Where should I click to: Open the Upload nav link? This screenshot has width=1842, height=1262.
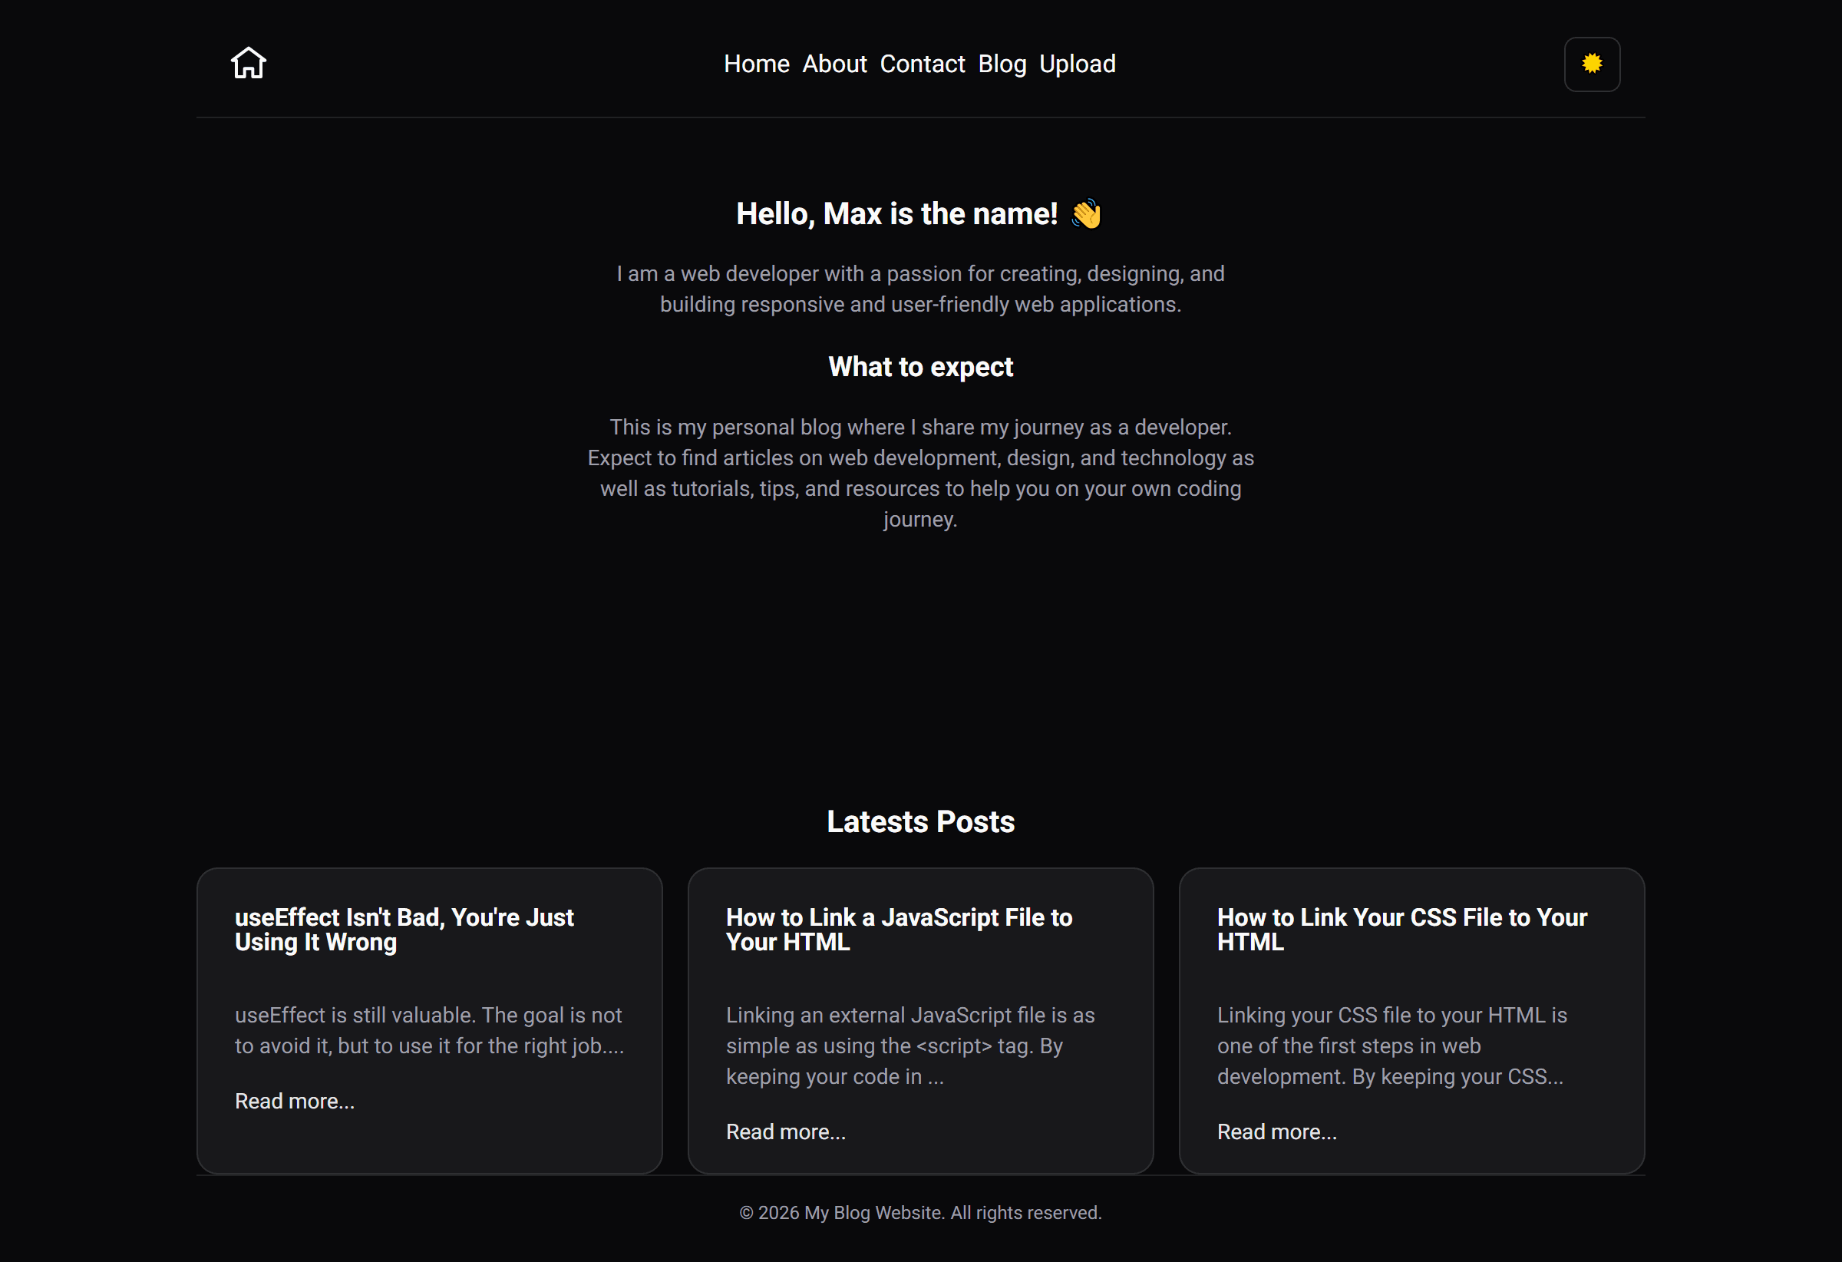1077,64
